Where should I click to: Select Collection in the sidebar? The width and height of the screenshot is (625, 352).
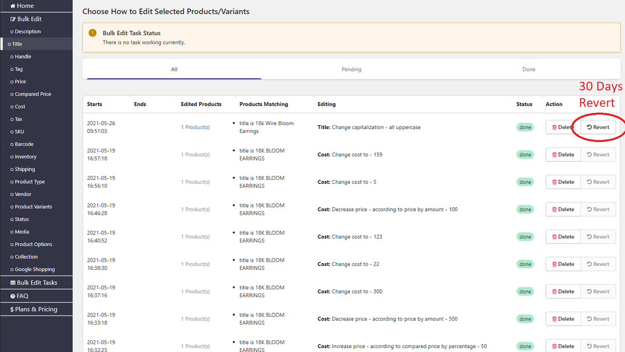point(36,257)
